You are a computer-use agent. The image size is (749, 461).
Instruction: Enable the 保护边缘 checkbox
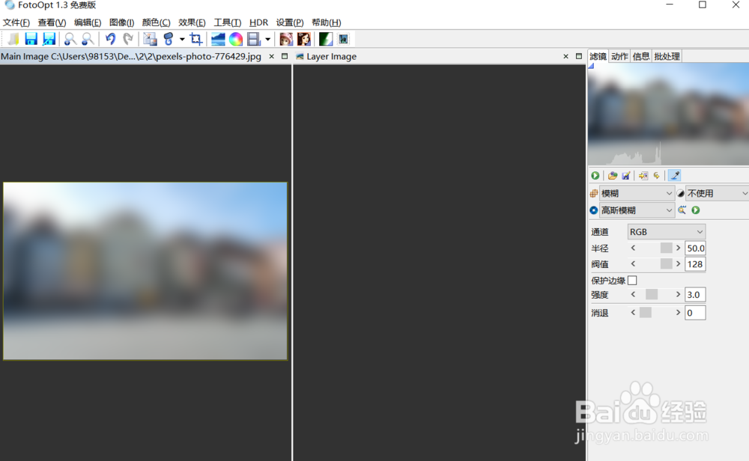(x=632, y=280)
